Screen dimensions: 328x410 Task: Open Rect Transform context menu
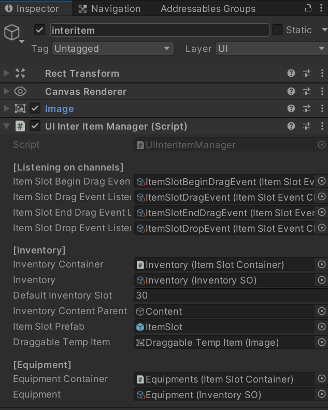(322, 73)
